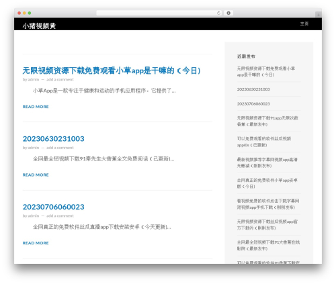Open sidebar link 全网最全短视频下载91大香蕉在线
Screen dimensions: 336x284
(268, 246)
